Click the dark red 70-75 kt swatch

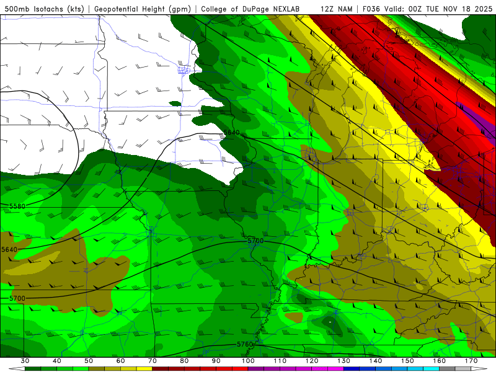coord(161,368)
